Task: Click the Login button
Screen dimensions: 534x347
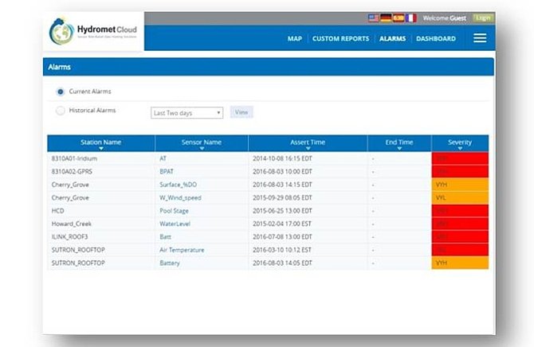Action: (483, 18)
